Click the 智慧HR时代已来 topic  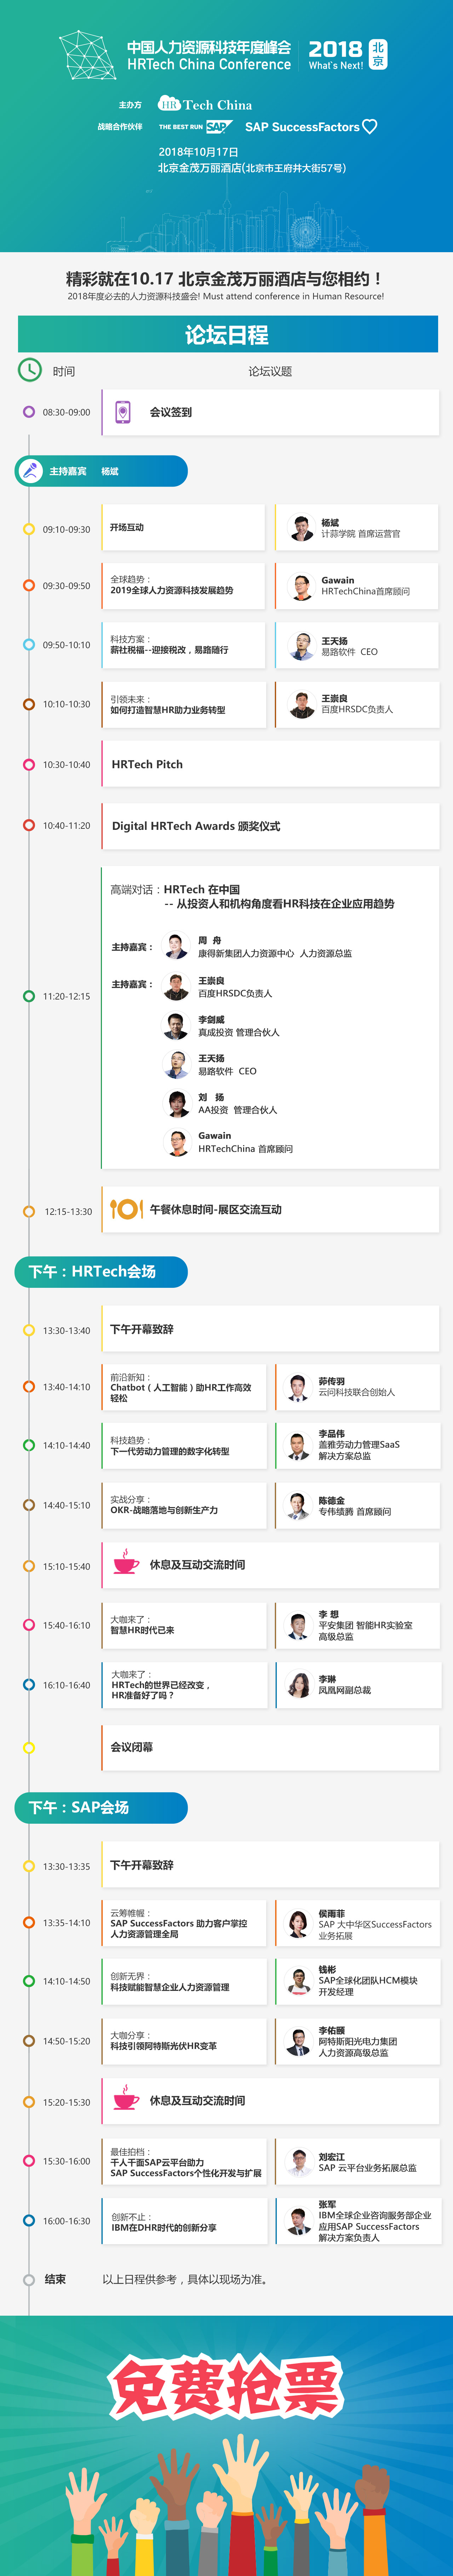pyautogui.click(x=142, y=1630)
